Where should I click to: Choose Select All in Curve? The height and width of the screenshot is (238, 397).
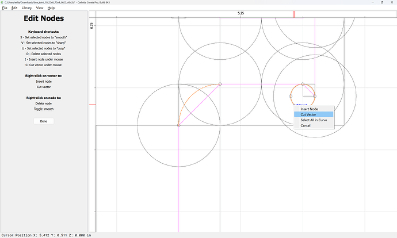tap(314, 120)
